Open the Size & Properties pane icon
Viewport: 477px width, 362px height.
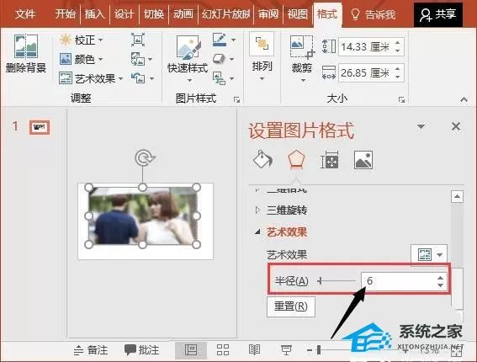330,160
